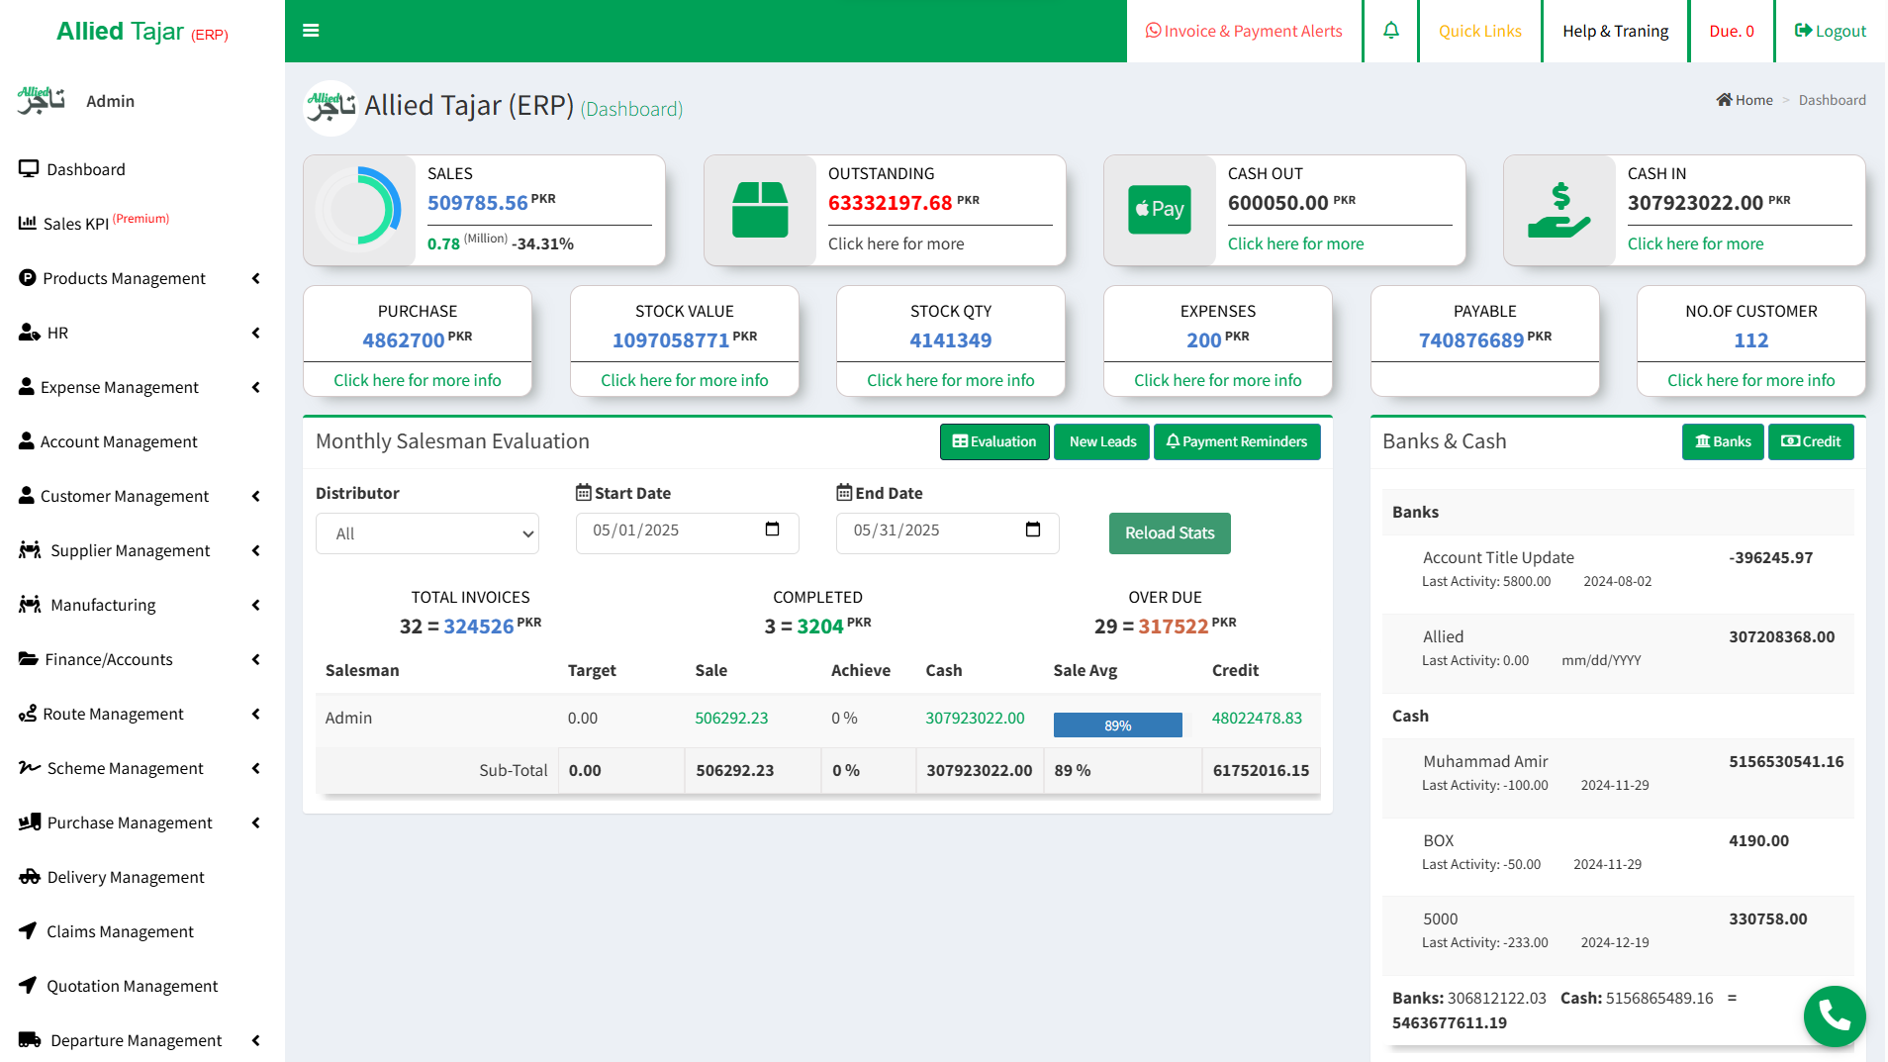1888x1062 pixels.
Task: Click the sales donut chart icon
Action: click(359, 210)
